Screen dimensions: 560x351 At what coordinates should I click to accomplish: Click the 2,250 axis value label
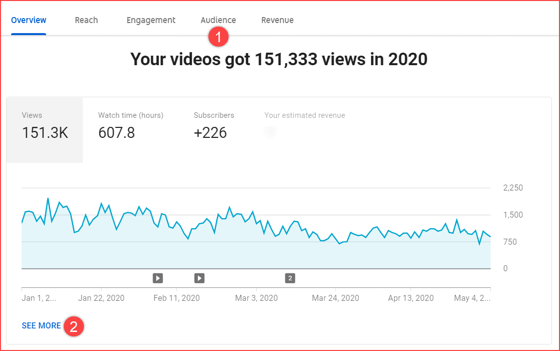513,188
